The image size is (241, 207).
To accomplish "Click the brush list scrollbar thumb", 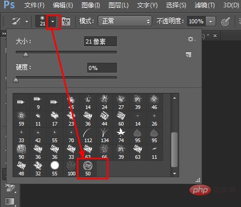I will pos(175,149).
